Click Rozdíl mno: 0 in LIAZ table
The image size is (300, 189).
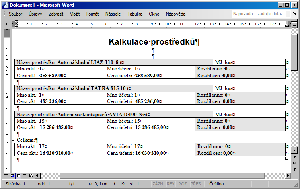tap(240, 69)
